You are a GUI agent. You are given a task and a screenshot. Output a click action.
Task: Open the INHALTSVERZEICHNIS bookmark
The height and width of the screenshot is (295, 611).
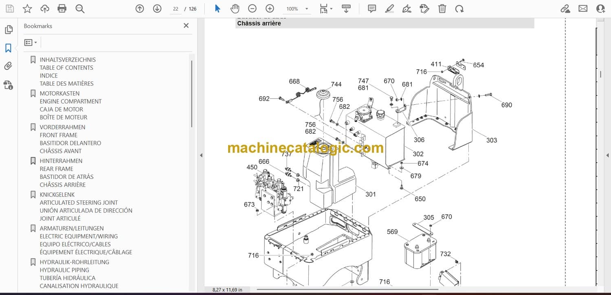click(x=68, y=59)
